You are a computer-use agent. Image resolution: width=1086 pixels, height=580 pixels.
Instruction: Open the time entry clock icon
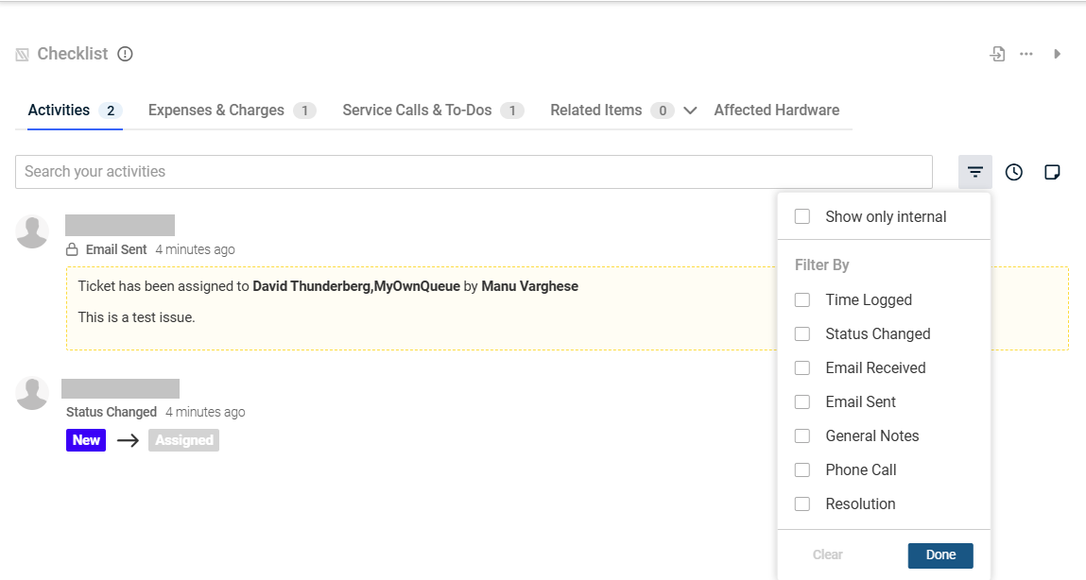point(1013,172)
